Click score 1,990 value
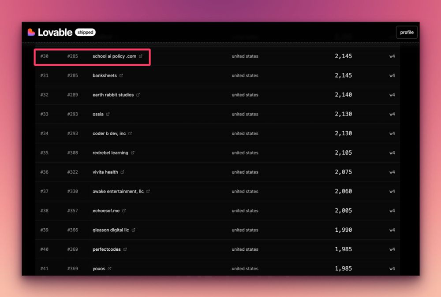This screenshot has height=297, width=441. click(x=343, y=230)
